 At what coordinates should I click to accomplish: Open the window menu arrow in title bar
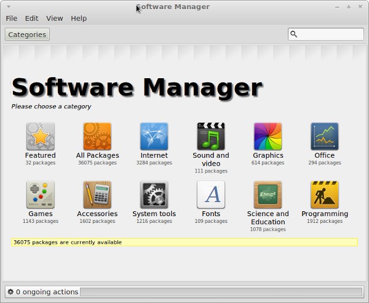(x=7, y=7)
